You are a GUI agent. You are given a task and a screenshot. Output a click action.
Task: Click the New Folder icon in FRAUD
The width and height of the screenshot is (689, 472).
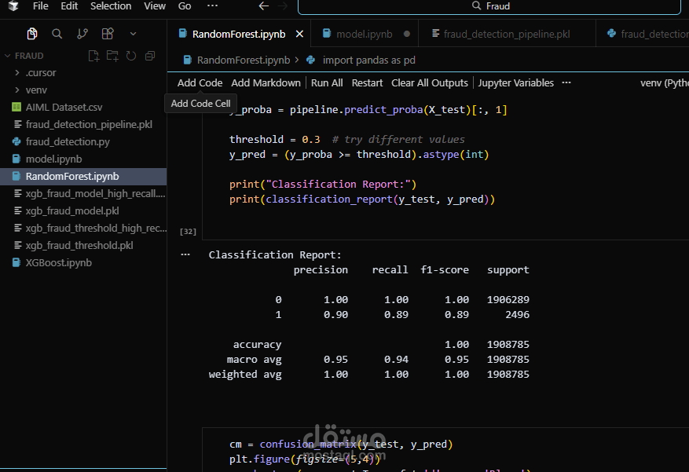click(x=112, y=56)
